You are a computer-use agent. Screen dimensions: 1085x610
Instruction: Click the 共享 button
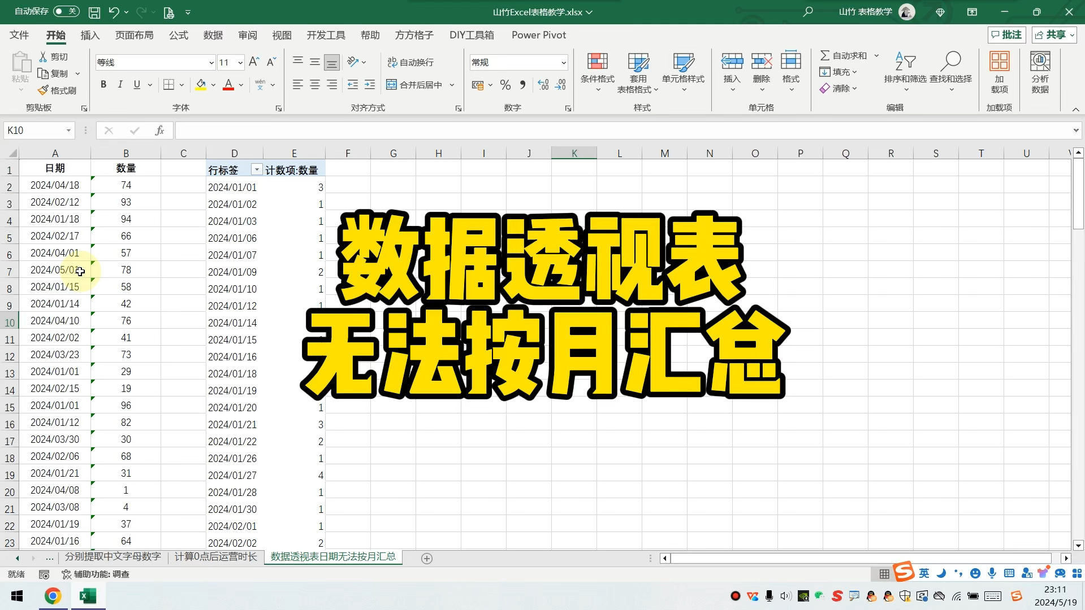point(1053,34)
